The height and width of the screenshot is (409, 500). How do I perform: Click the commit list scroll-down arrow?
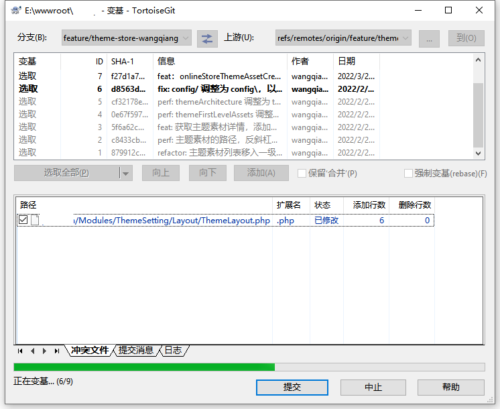(478, 153)
